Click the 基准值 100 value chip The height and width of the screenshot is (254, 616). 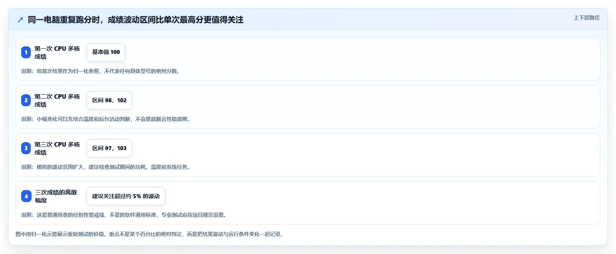pos(106,52)
